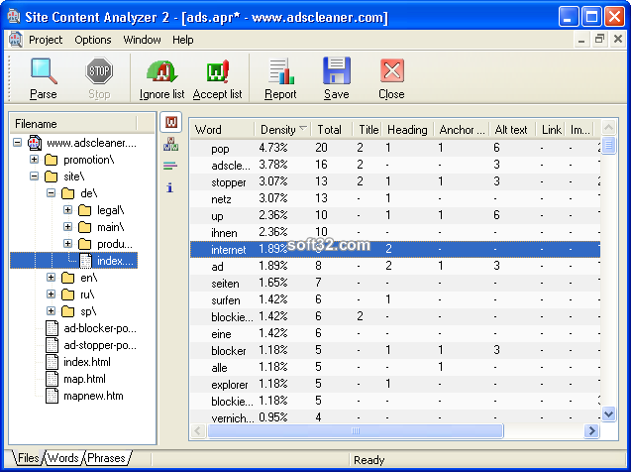The width and height of the screenshot is (631, 472).
Task: Expand the produ... folder node
Action: click(67, 244)
